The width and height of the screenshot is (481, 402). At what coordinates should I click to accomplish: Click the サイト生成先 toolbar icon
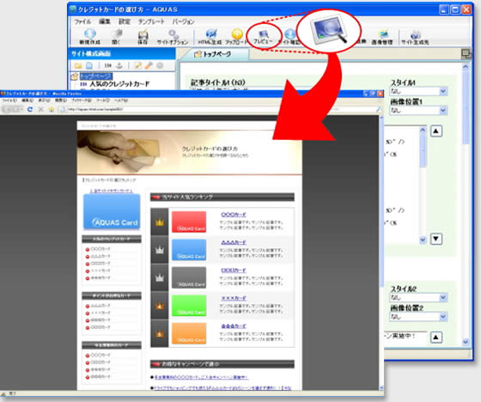pyautogui.click(x=415, y=37)
